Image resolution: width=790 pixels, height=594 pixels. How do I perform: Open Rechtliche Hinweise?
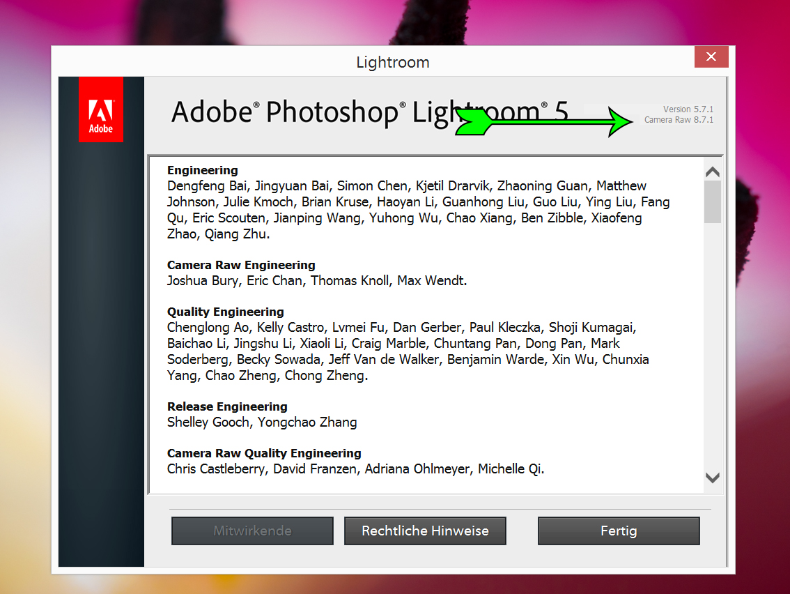(x=425, y=531)
